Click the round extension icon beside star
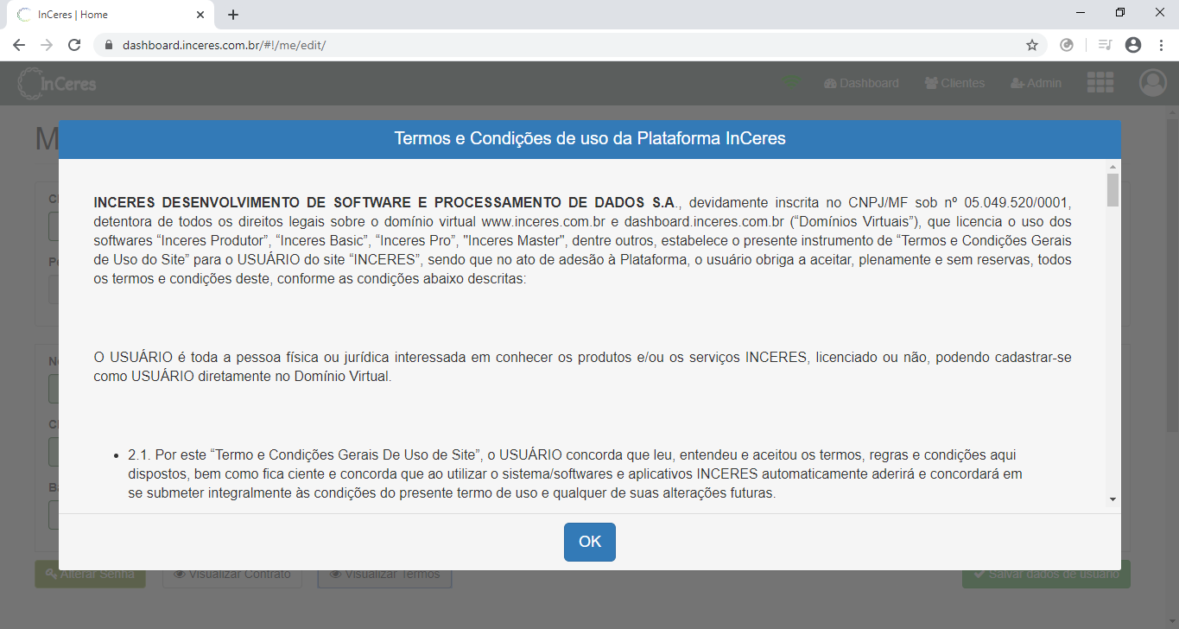Image resolution: width=1179 pixels, height=629 pixels. tap(1067, 45)
